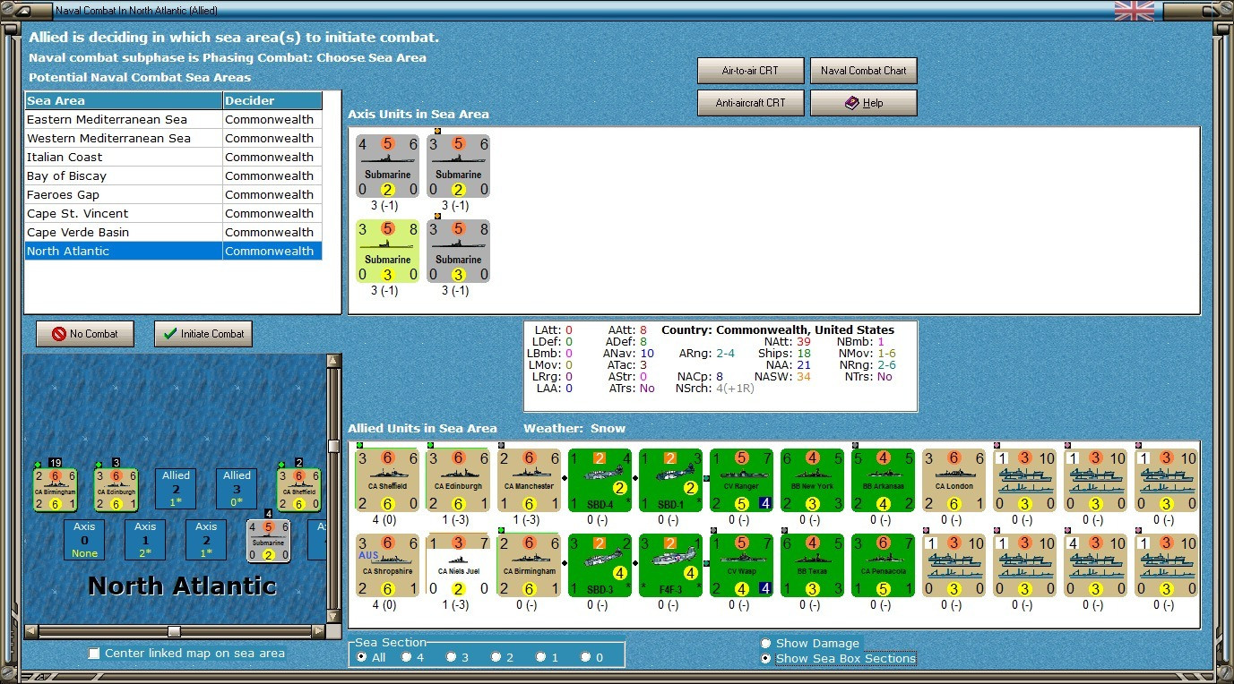The height and width of the screenshot is (684, 1234).
Task: Click the Axis 2 sea box section
Action: click(206, 540)
